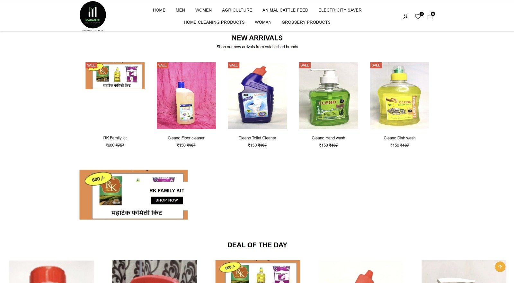Open the HOME menu item
Screen dimensions: 514x283
[159, 10]
